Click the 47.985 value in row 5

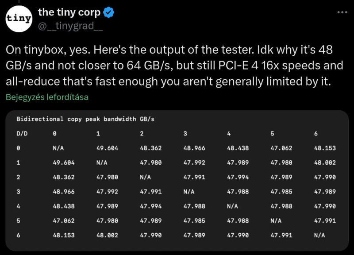(194, 220)
